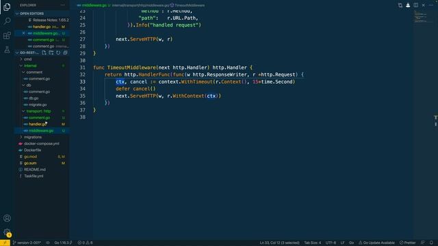Collapse all folders in explorer

tap(66, 53)
